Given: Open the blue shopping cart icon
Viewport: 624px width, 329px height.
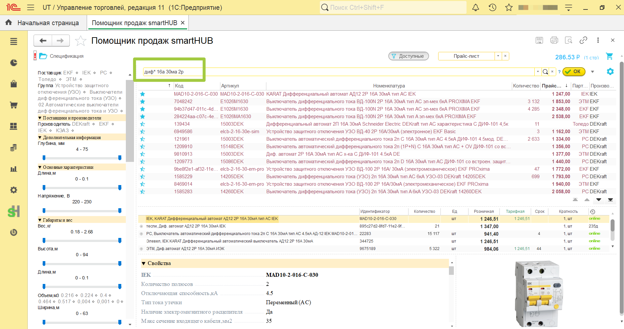Looking at the screenshot, I should click(609, 56).
